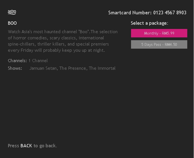Choose the 5 Days Pass - RM4.50 option

(x=159, y=44)
